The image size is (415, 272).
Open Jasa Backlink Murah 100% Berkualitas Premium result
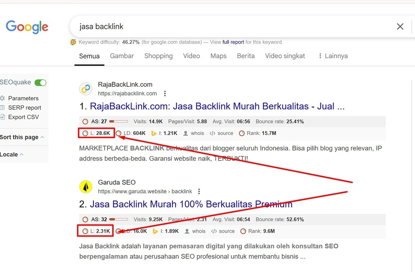point(191,204)
